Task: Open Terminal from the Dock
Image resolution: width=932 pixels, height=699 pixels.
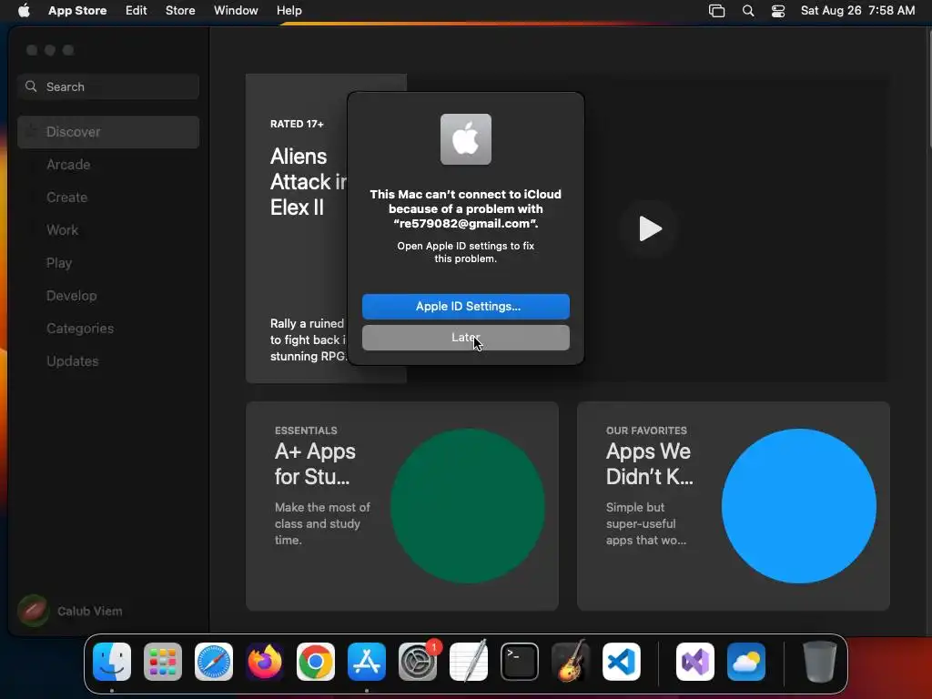Action: pos(520,662)
